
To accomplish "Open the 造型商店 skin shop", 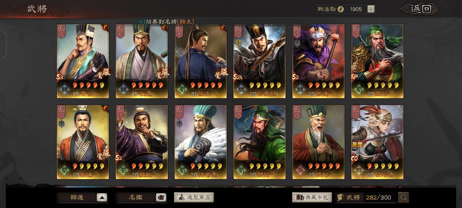I will tap(194, 198).
